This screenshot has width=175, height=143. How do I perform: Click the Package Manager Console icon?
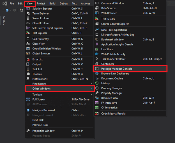click(x=97, y=69)
